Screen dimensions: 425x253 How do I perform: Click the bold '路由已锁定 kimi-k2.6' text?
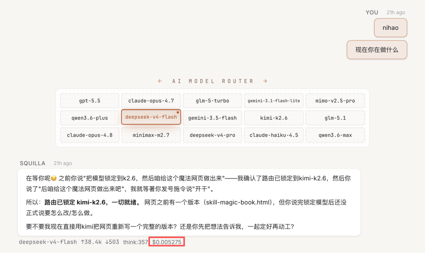(75, 202)
